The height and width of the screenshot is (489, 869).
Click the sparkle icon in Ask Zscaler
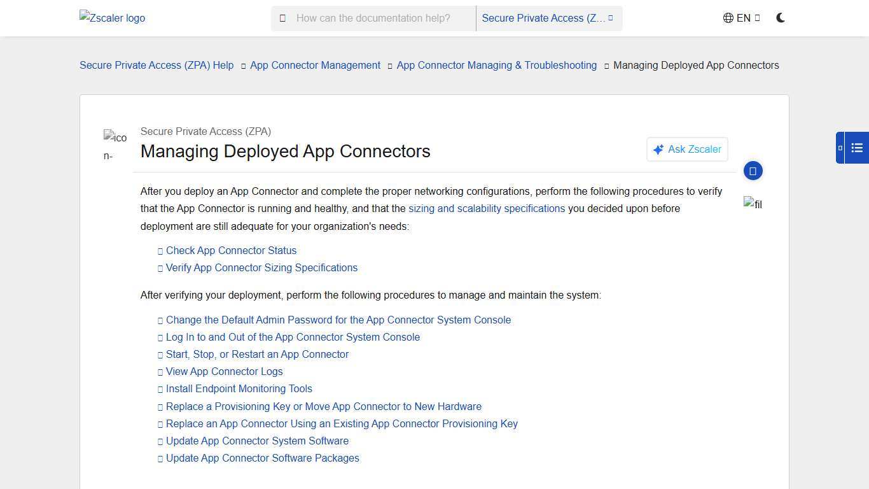pos(658,149)
